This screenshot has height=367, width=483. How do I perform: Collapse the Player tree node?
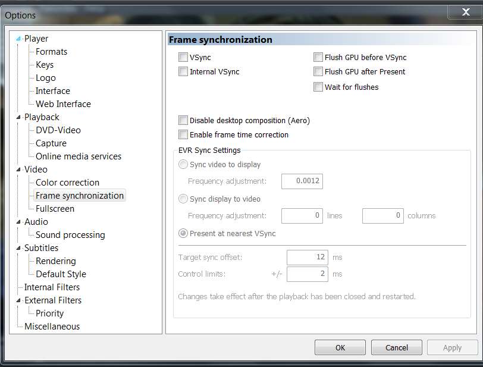click(x=18, y=39)
